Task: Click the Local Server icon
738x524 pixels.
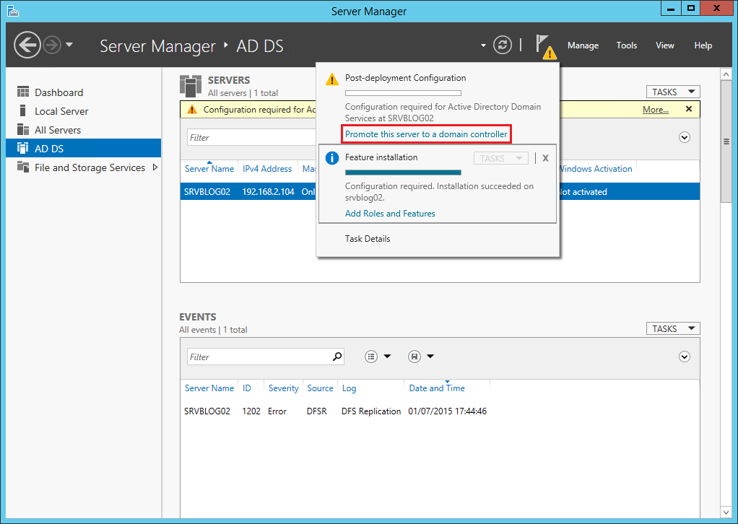Action: coord(22,110)
